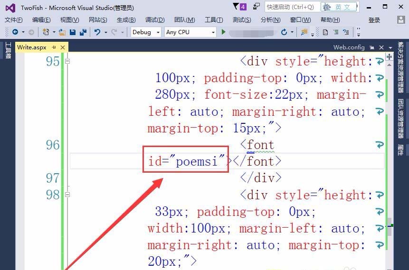Toggle pin on Write.aspx tab
Image resolution: width=409 pixels, height=270 pixels.
pyautogui.click(x=54, y=47)
